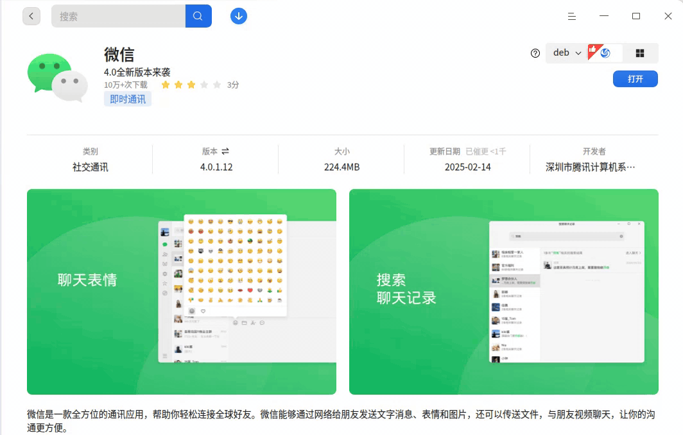Click the red thumbs-up recommended badge

pos(593,51)
